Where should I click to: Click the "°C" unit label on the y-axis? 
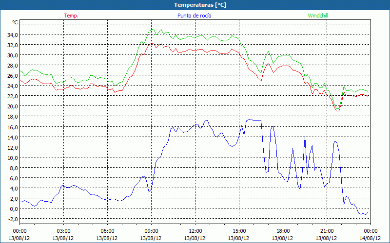[15, 22]
